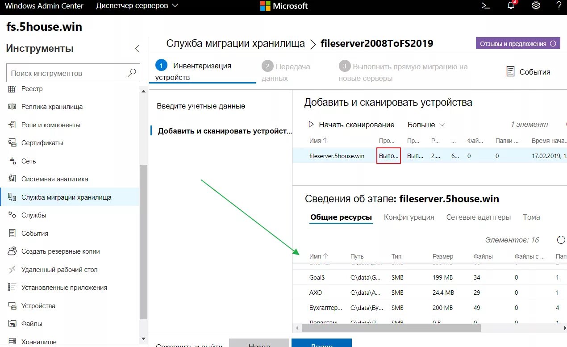Click Начать сканирование button
The image size is (567, 347).
point(351,125)
